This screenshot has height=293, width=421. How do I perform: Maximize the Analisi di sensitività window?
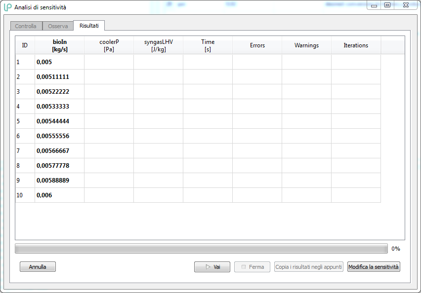point(387,5)
